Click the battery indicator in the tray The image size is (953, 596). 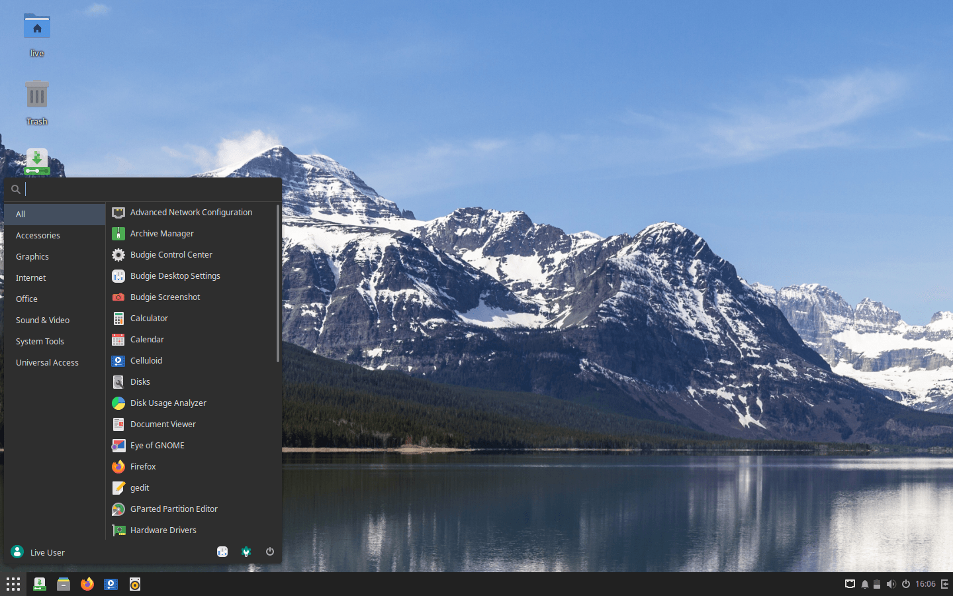pyautogui.click(x=877, y=584)
